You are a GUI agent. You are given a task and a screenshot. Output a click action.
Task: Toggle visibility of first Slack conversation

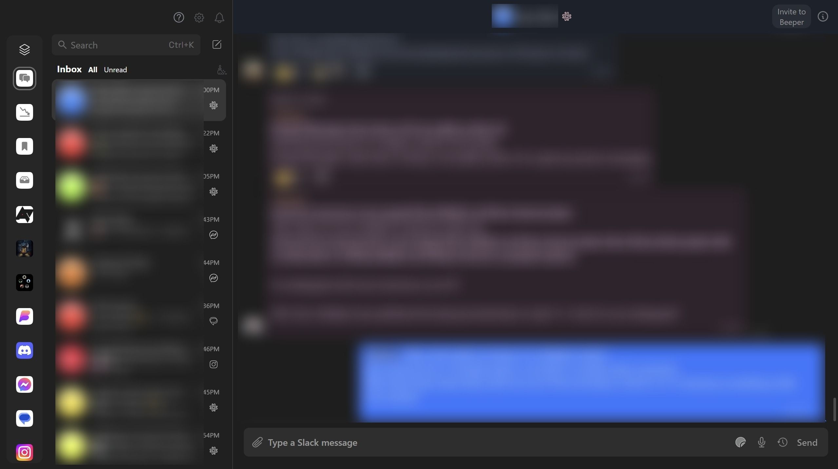pos(213,106)
